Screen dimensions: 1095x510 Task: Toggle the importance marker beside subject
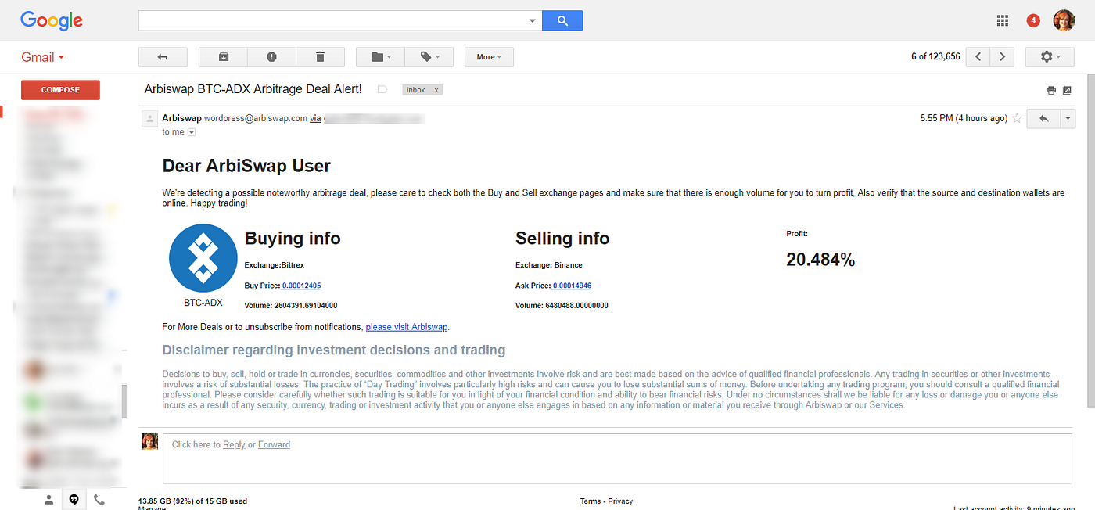coord(382,90)
